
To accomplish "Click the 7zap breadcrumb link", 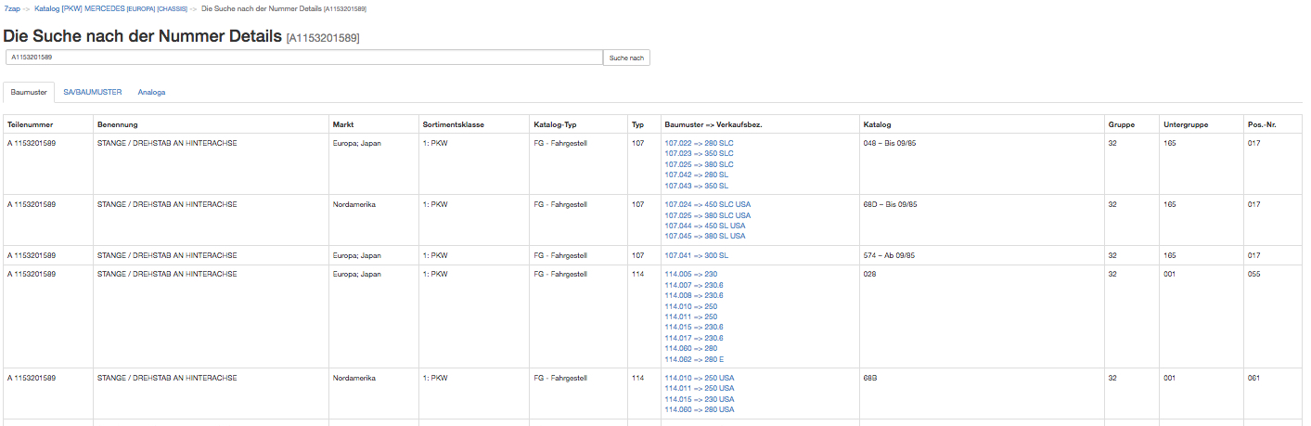I will click(12, 8).
